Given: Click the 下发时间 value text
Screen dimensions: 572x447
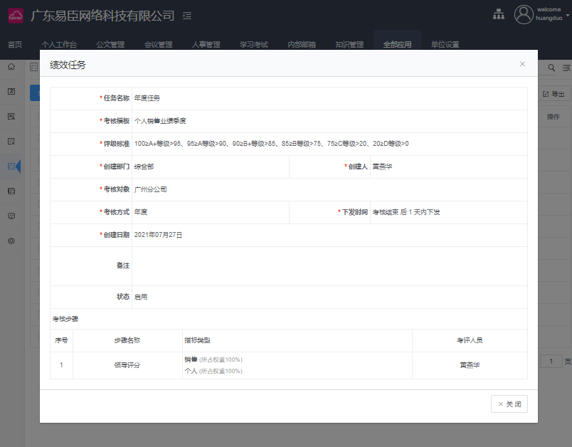Looking at the screenshot, I should (406, 212).
